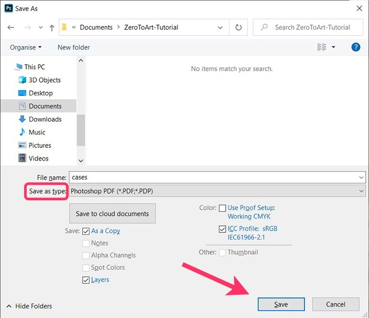
Task: Open Save as type Photoshop PDF dropdown
Action: pyautogui.click(x=217, y=191)
